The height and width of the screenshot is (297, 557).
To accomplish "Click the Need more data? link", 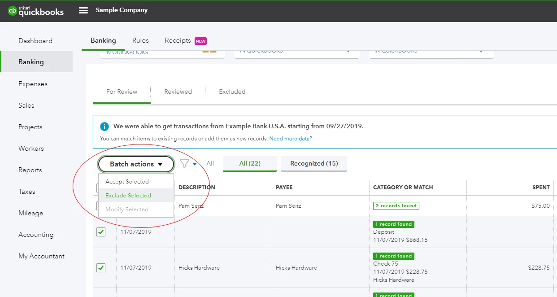I will [291, 139].
